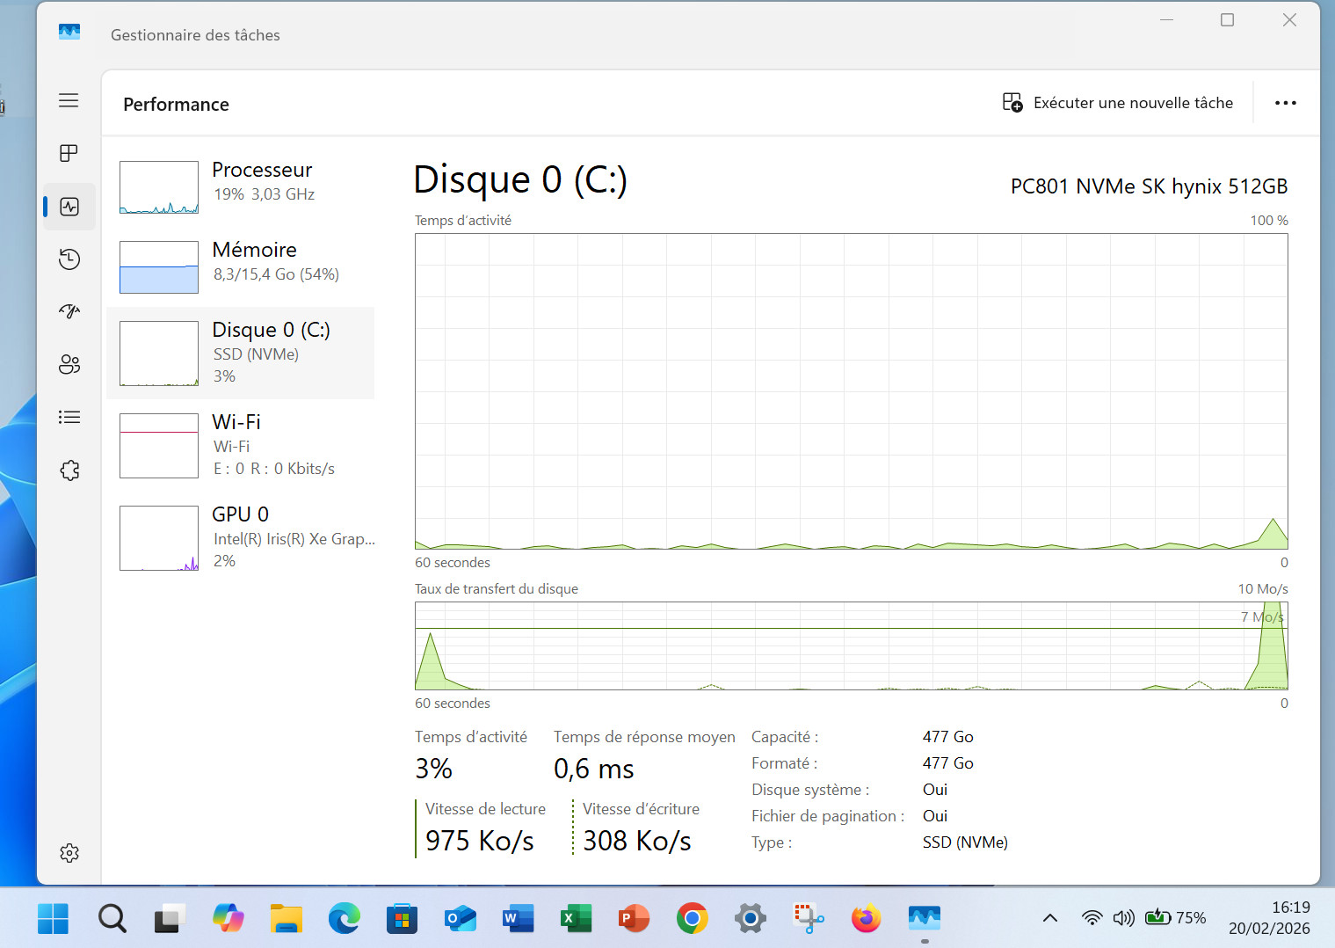Click the Task Manager taskbar icon
The width and height of the screenshot is (1335, 948).
point(925,919)
